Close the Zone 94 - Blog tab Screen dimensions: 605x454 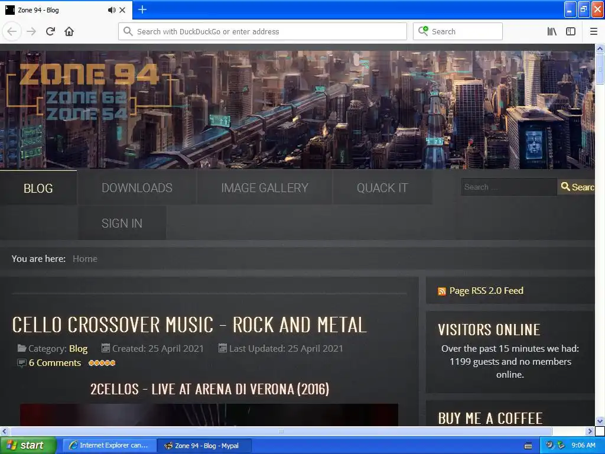tap(122, 10)
